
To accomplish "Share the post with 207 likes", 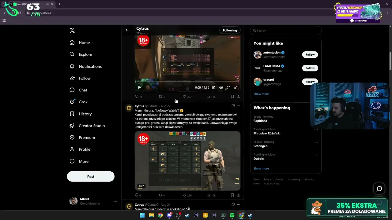I will [239, 97].
